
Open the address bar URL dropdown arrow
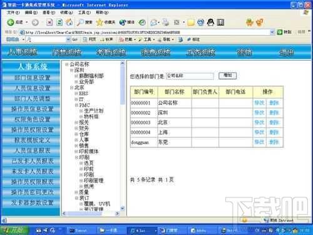tap(272, 32)
